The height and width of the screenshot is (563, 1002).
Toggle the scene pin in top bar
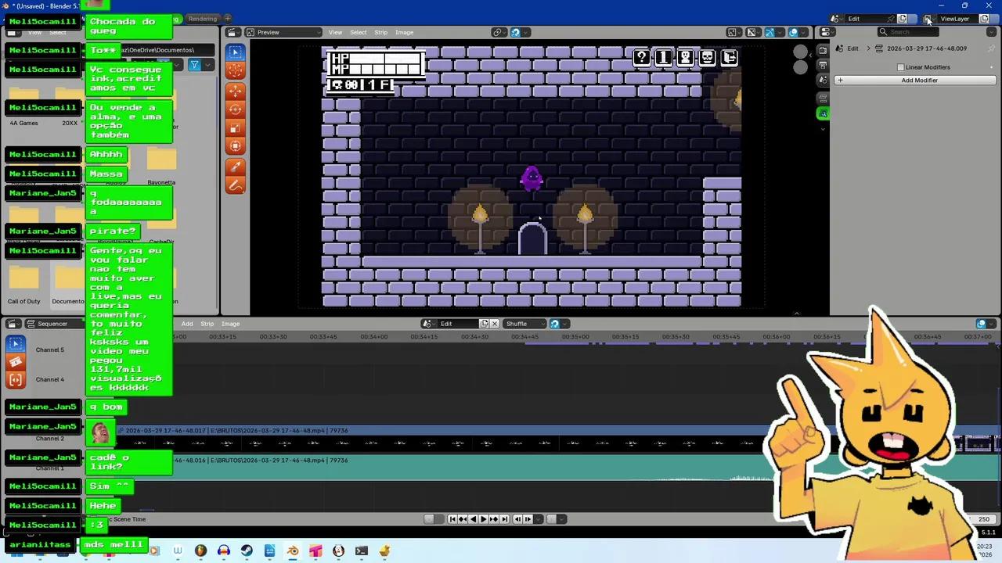tap(890, 19)
